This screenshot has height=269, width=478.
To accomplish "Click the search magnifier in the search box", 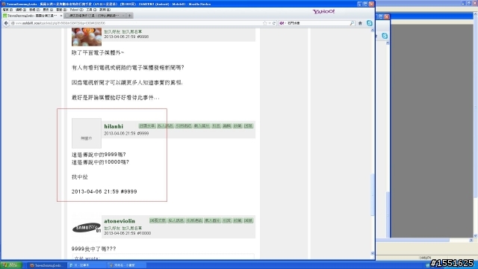I will 352,23.
